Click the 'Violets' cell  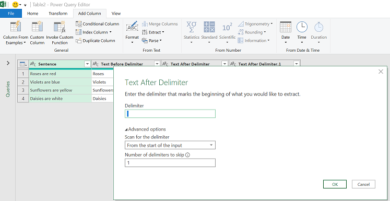point(102,82)
